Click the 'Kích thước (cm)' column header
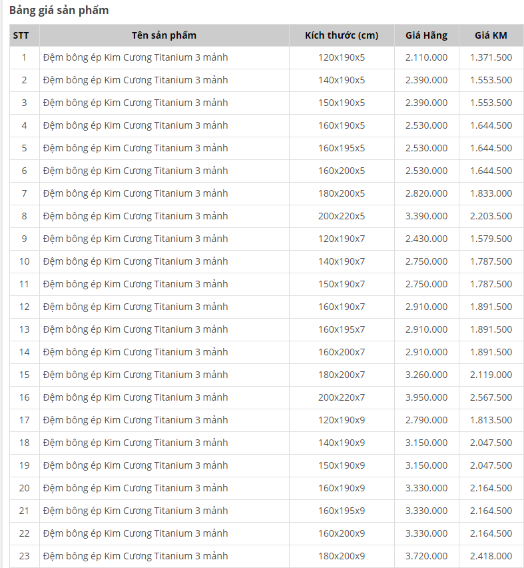This screenshot has height=568, width=524. point(342,35)
